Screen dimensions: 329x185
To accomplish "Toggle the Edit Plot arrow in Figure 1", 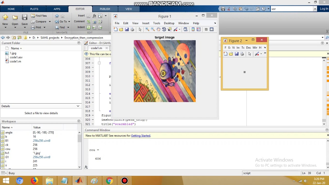I will [140, 30].
